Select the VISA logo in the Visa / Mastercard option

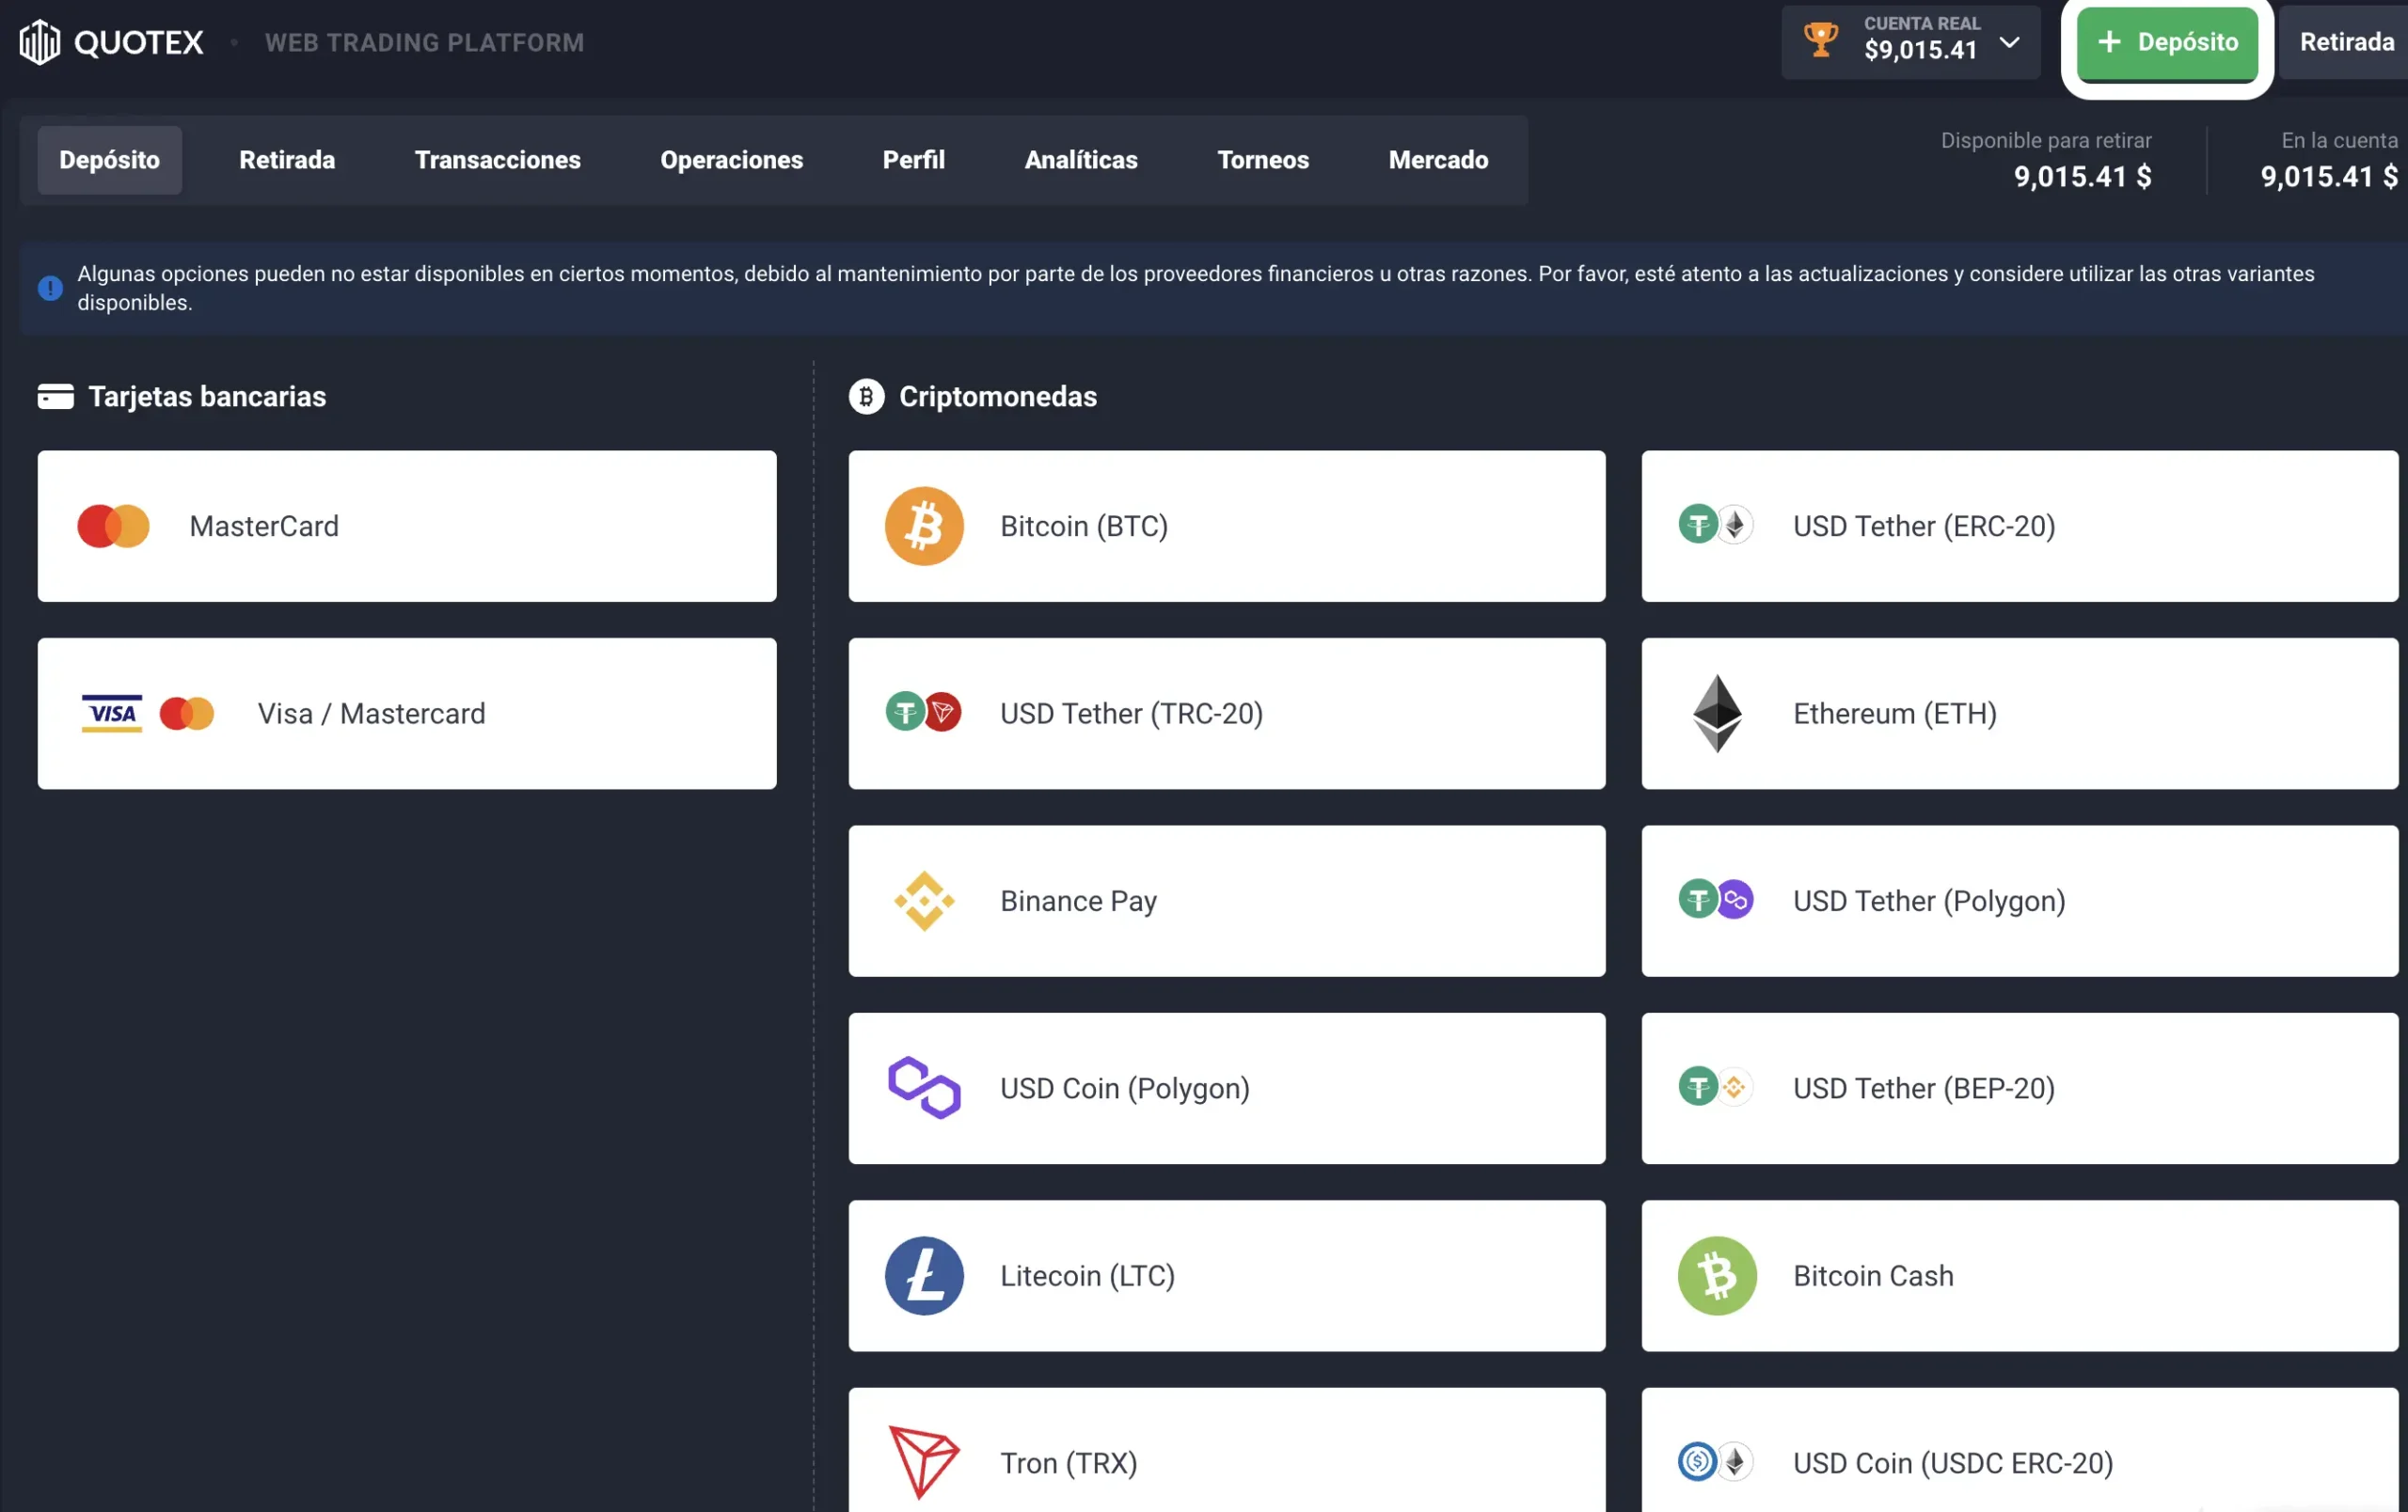click(x=112, y=714)
